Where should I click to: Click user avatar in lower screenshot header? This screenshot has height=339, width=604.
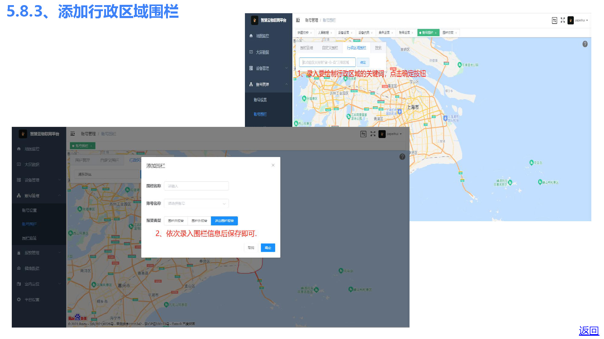coord(382,134)
